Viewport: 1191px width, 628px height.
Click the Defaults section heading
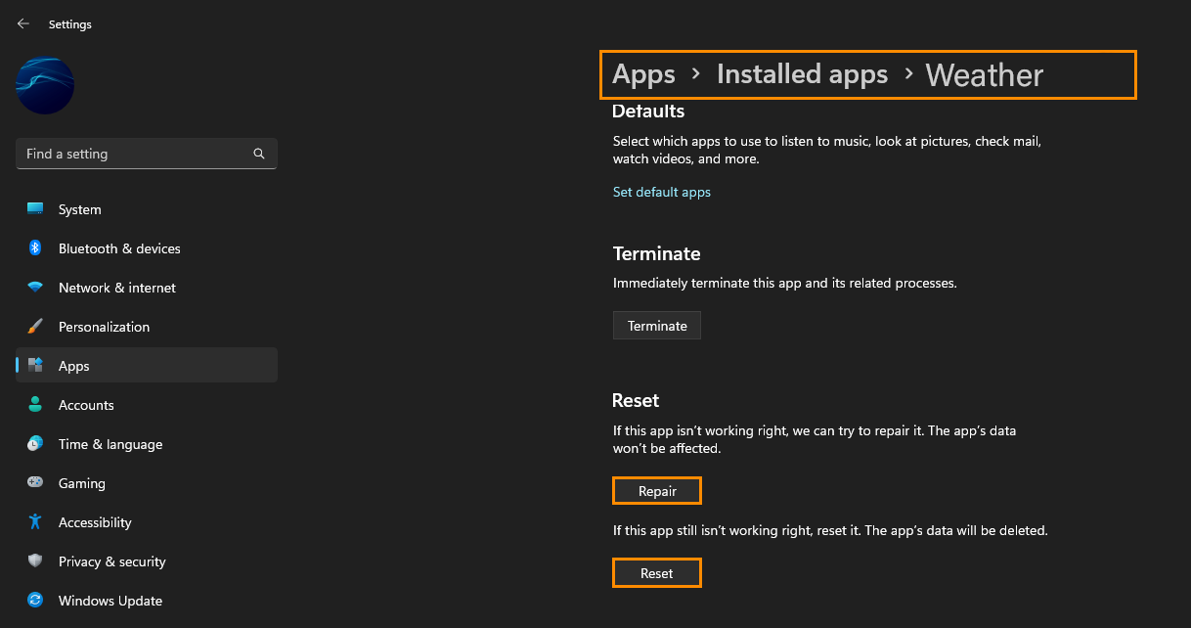[648, 111]
